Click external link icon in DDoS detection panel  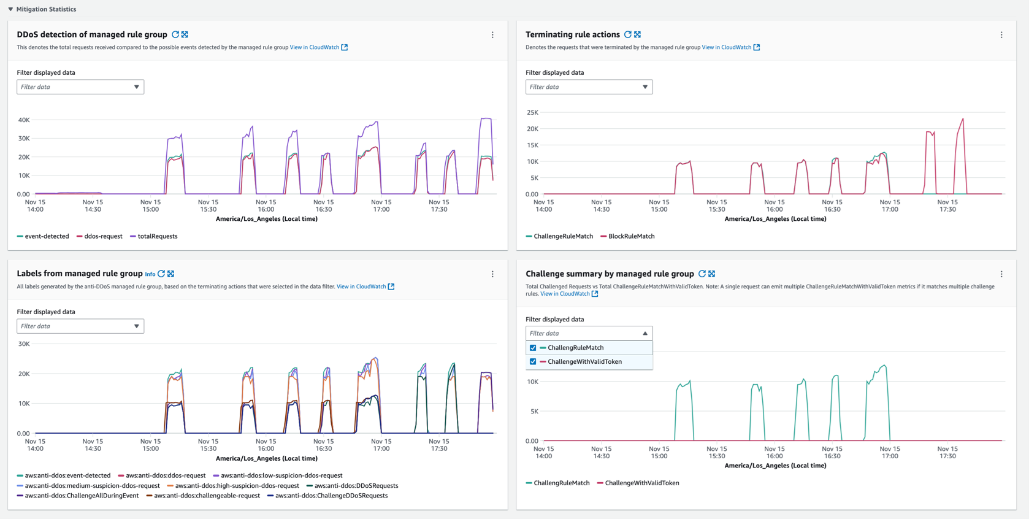pos(345,47)
